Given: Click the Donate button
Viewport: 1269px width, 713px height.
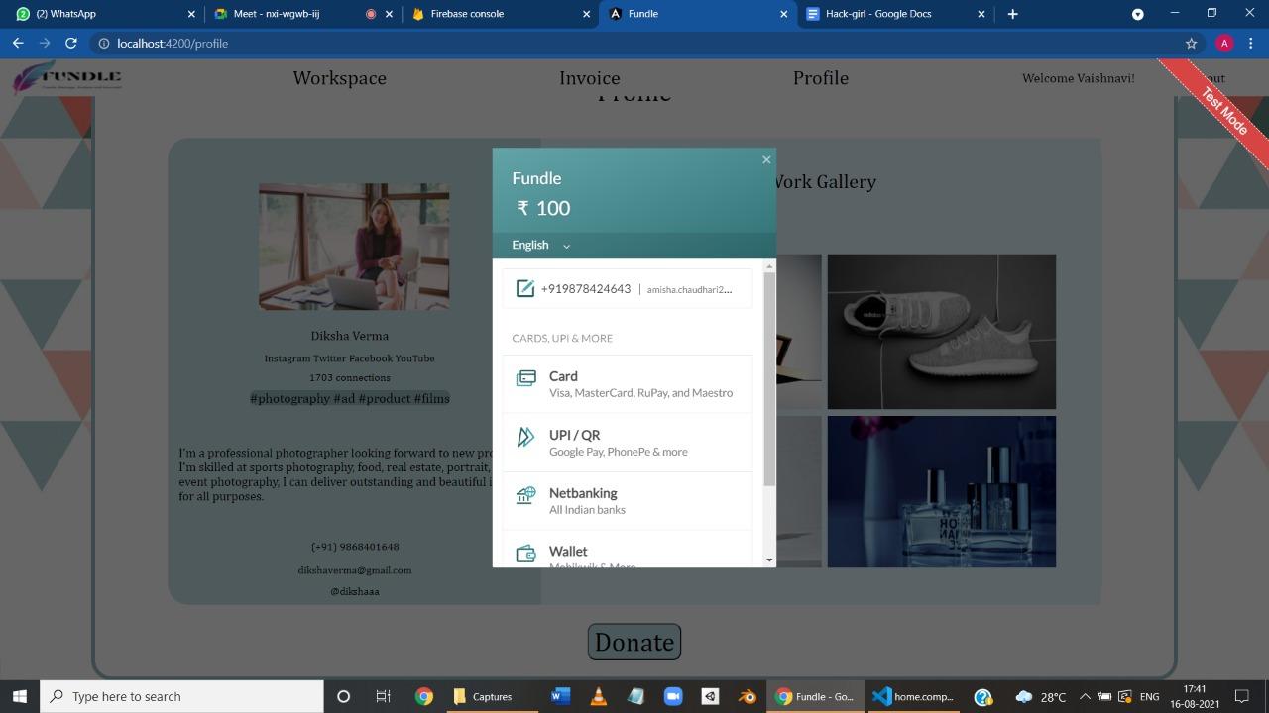Looking at the screenshot, I should pyautogui.click(x=634, y=642).
